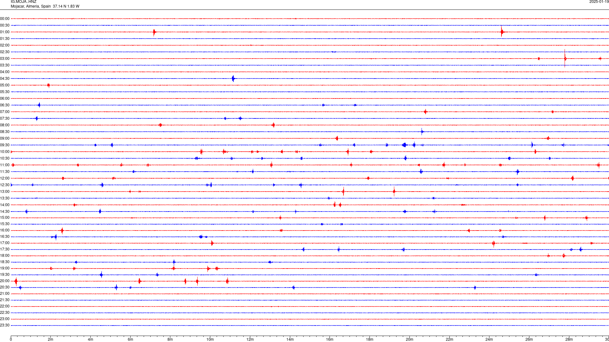This screenshot has height=342, width=609.
Task: Select the 10:00 trace time label
Action: 5,152
